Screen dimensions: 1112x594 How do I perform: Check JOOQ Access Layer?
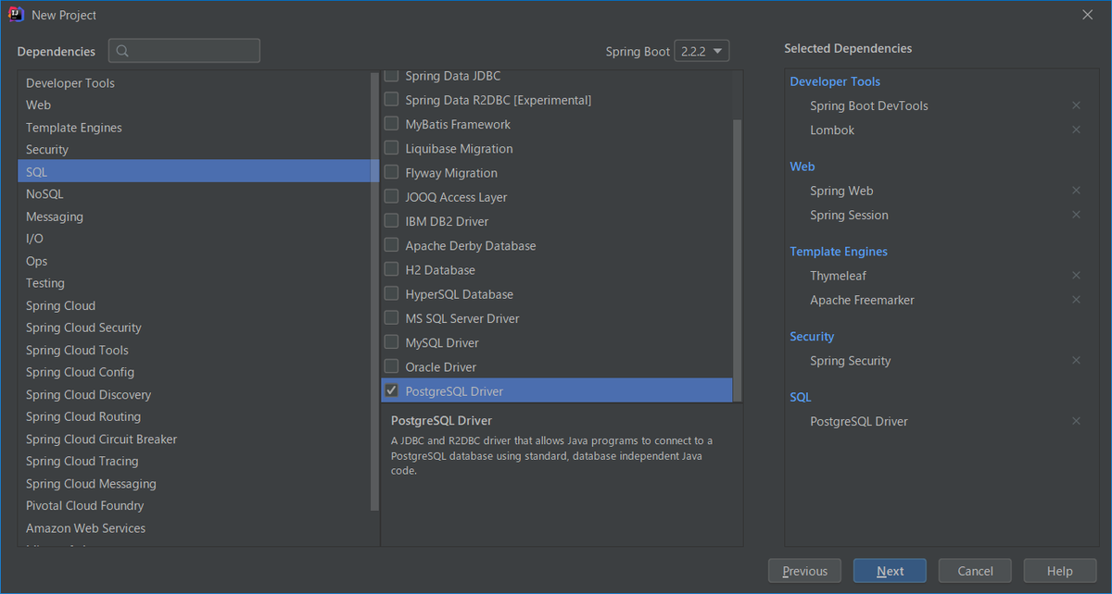[391, 197]
